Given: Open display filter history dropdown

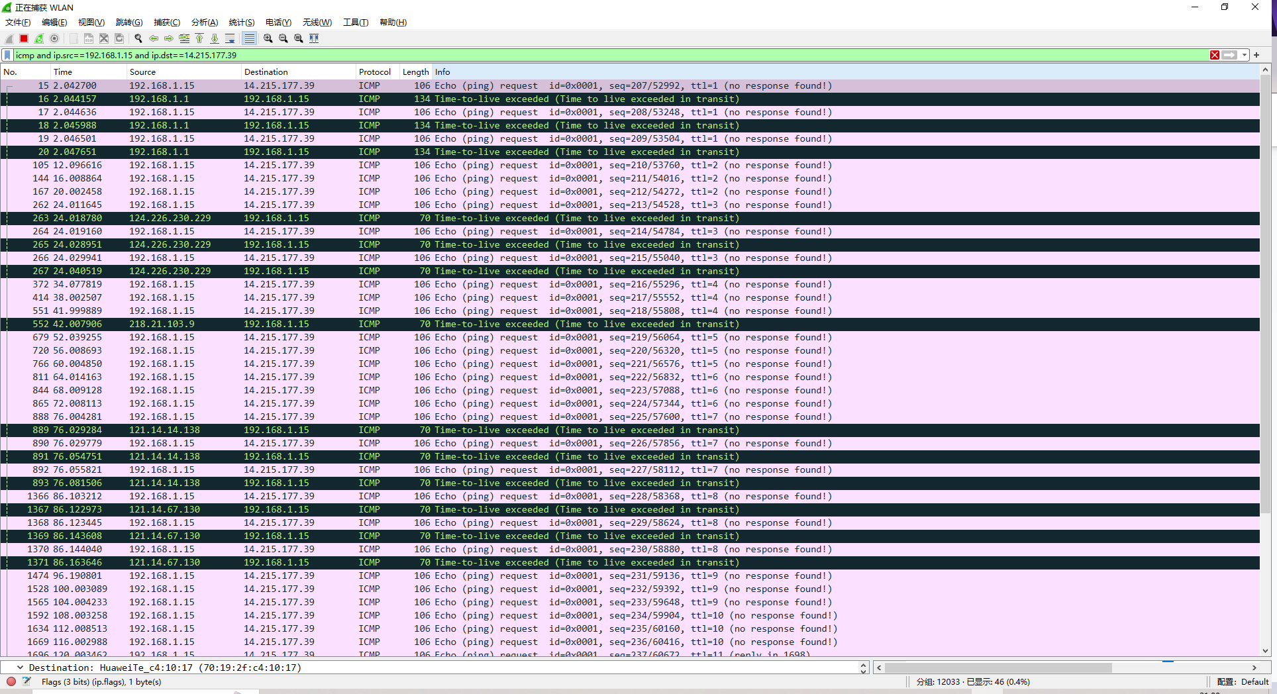Looking at the screenshot, I should click(1245, 55).
